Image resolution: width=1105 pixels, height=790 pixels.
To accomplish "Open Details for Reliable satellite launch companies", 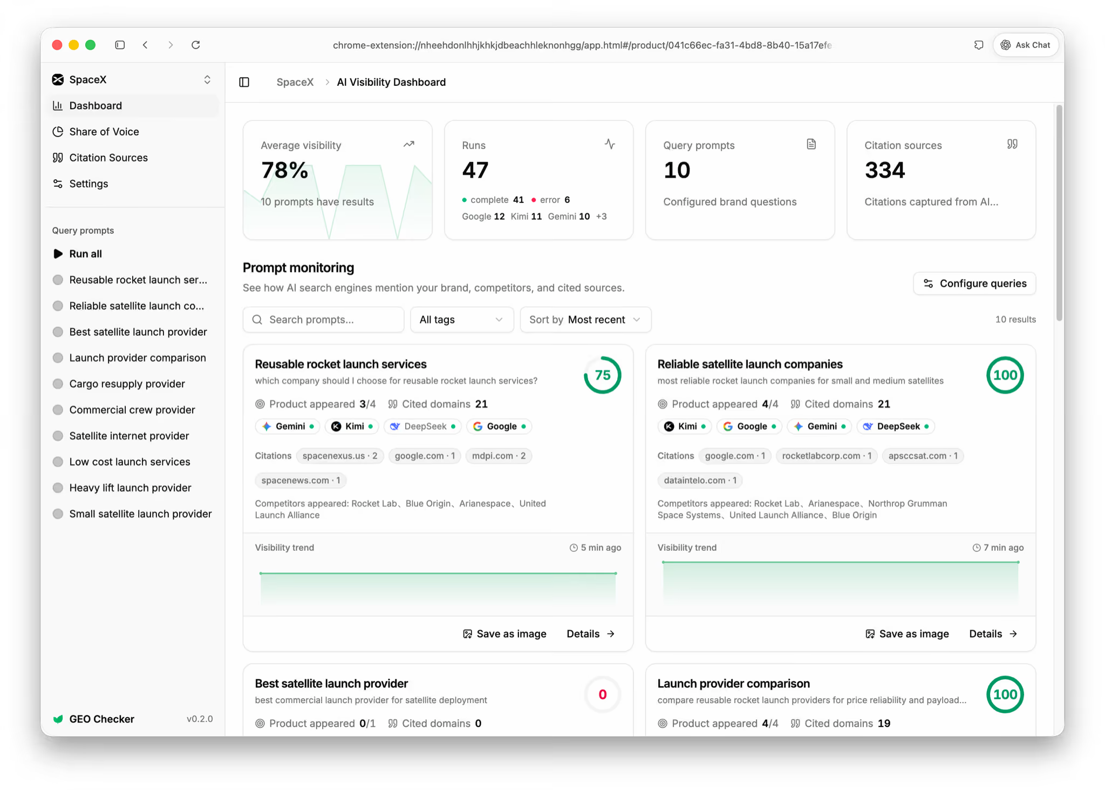I will pyautogui.click(x=993, y=634).
